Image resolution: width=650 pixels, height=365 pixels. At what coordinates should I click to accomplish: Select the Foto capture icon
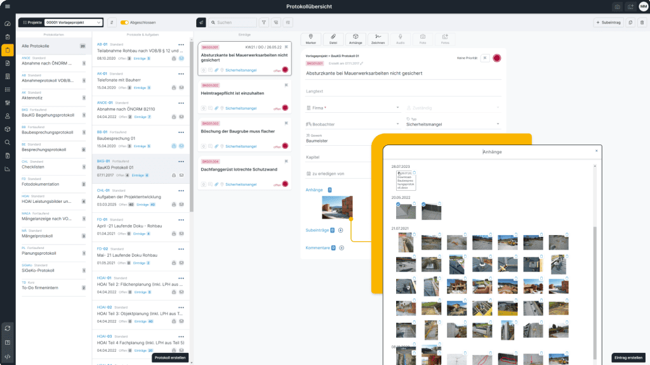pyautogui.click(x=423, y=39)
